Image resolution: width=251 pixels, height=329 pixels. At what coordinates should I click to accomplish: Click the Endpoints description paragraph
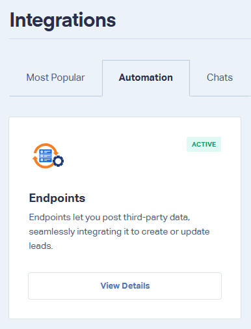point(119,231)
